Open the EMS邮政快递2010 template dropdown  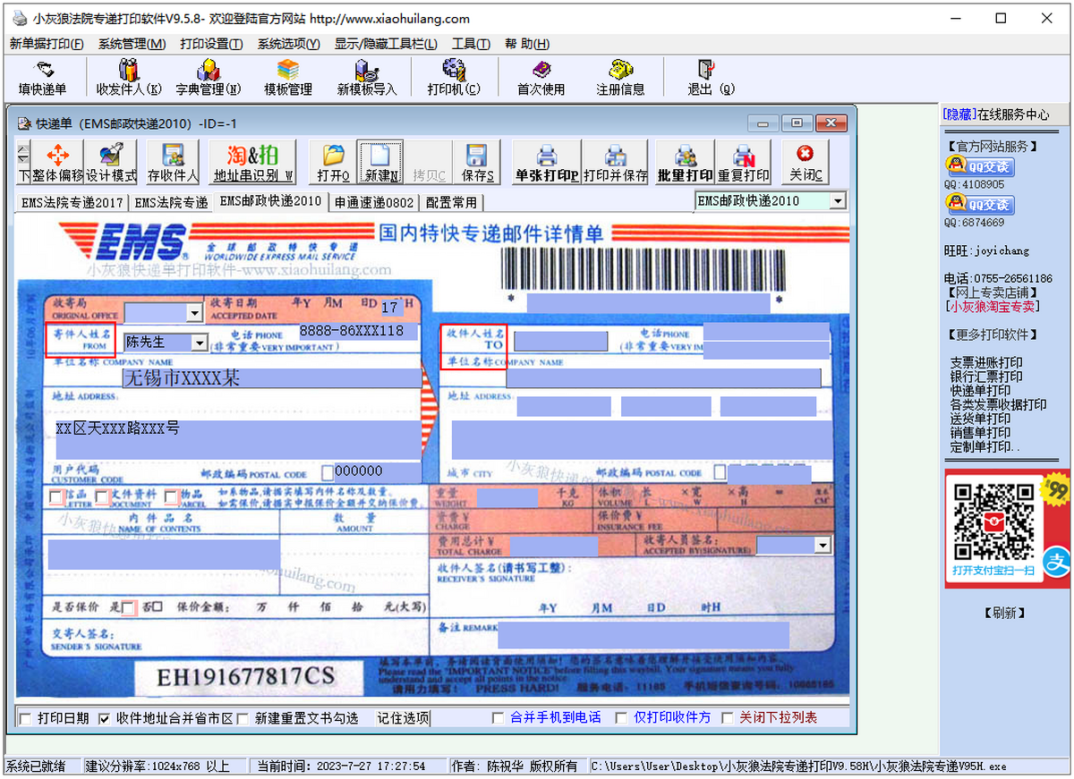(x=838, y=201)
